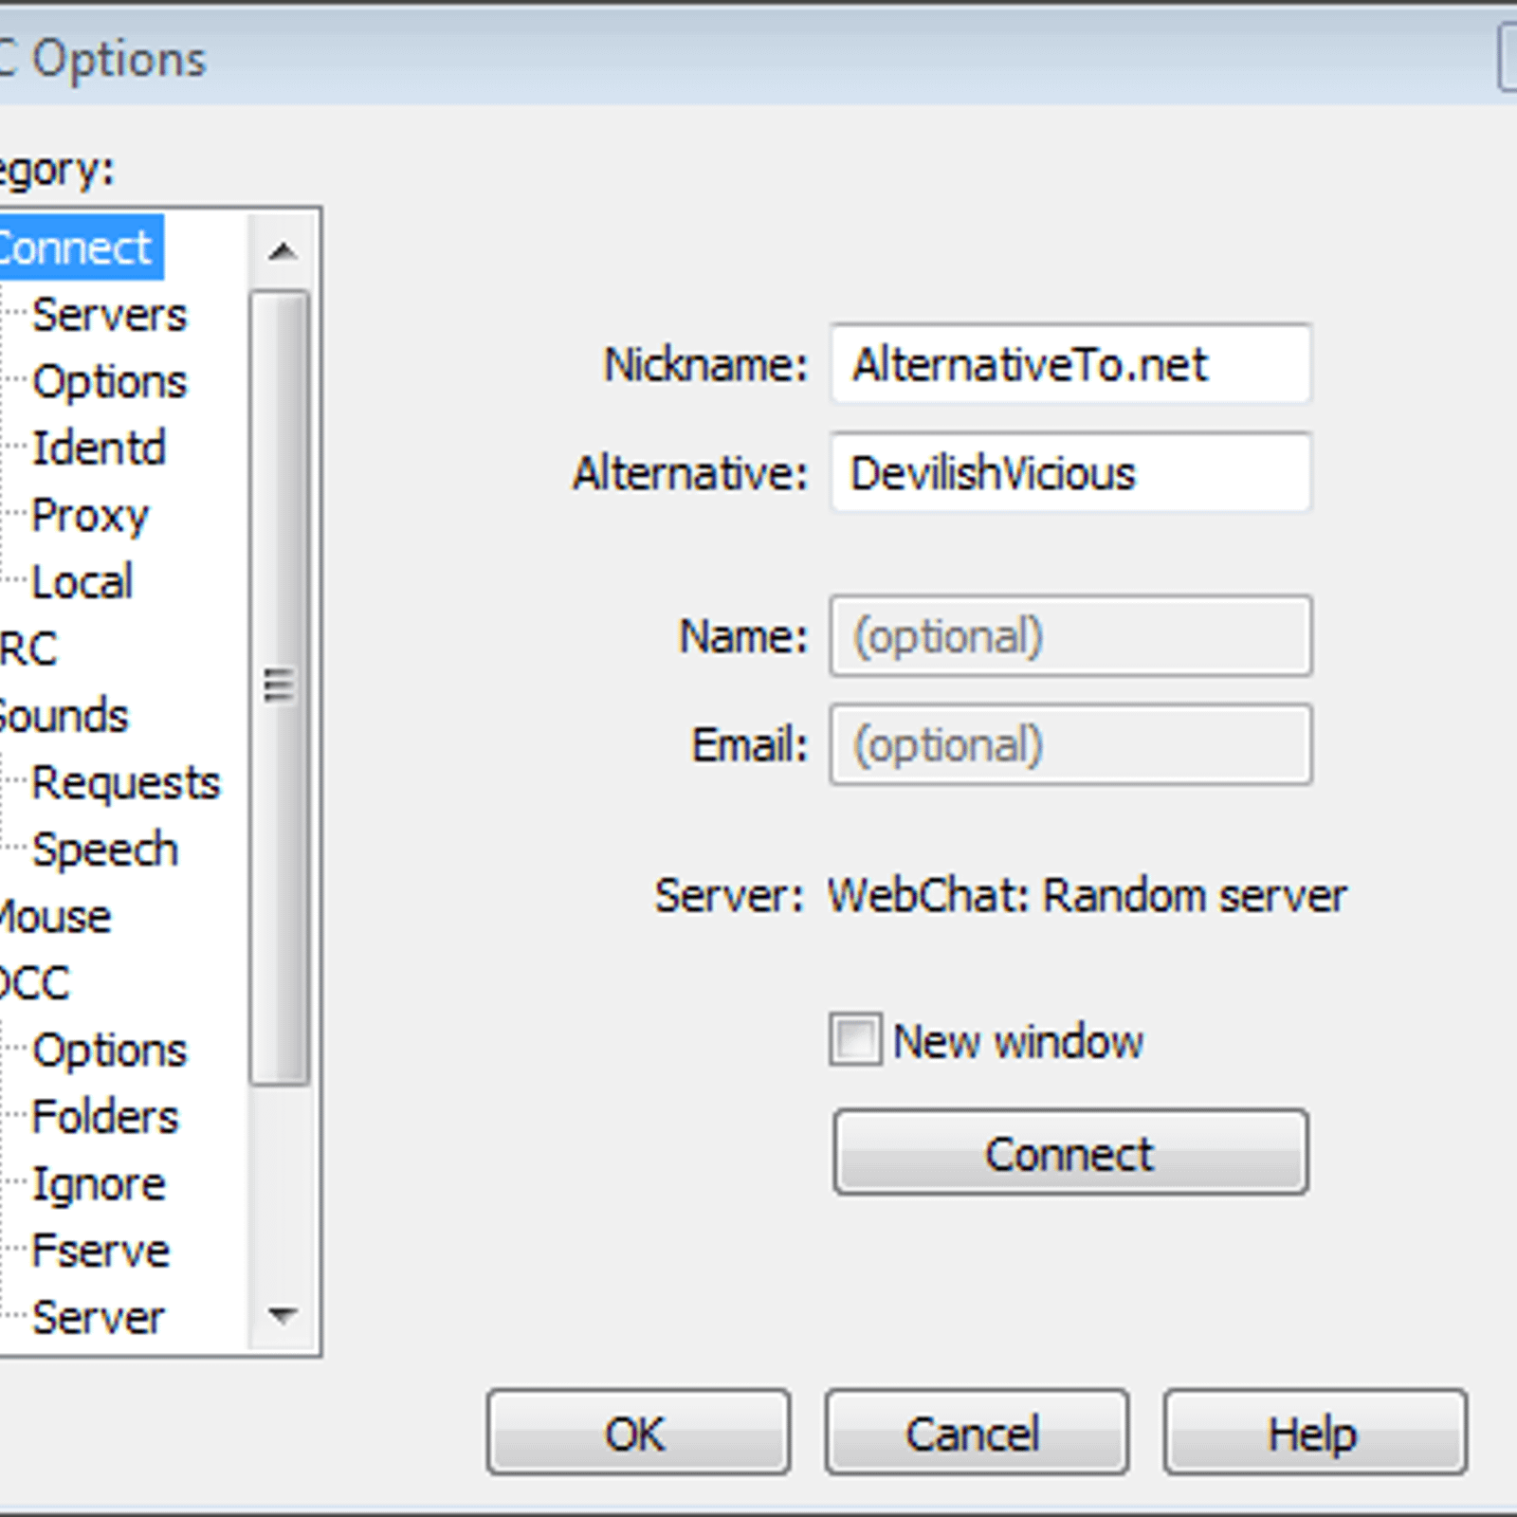Open the Identd settings entry
The height and width of the screenshot is (1517, 1517).
tap(99, 448)
